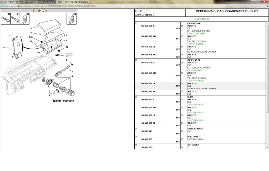Click the NFP label in the diagram
The height and width of the screenshot is (171, 269).
pos(58,55)
